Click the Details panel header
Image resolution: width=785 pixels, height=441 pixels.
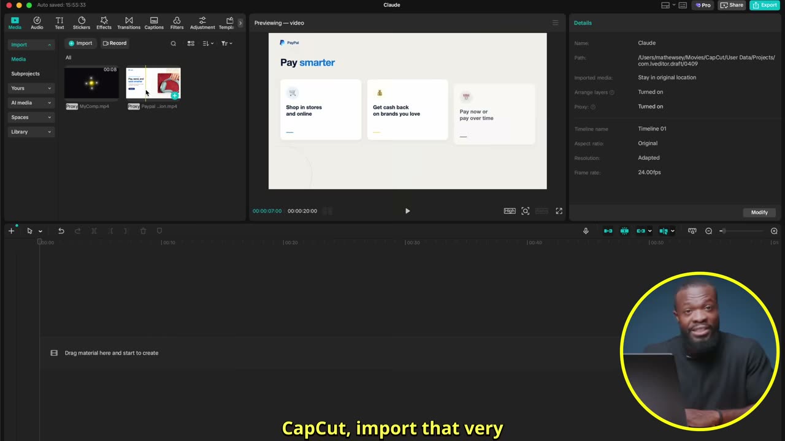click(583, 23)
